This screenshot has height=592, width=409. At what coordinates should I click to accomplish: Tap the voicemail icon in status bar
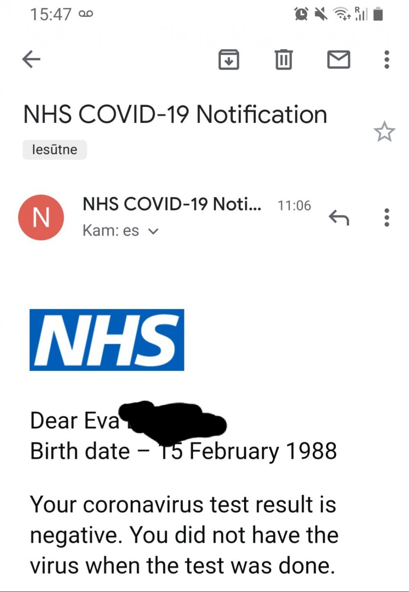click(x=86, y=14)
